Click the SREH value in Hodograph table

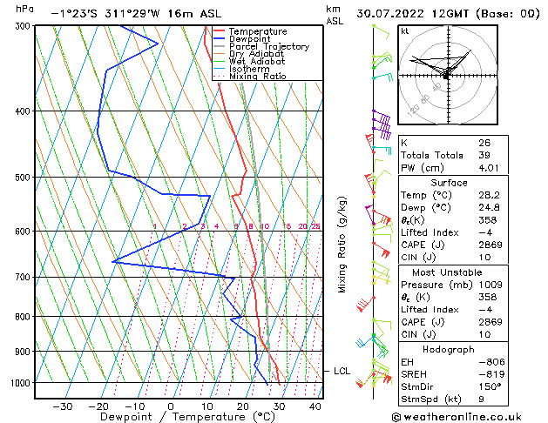[491, 374]
